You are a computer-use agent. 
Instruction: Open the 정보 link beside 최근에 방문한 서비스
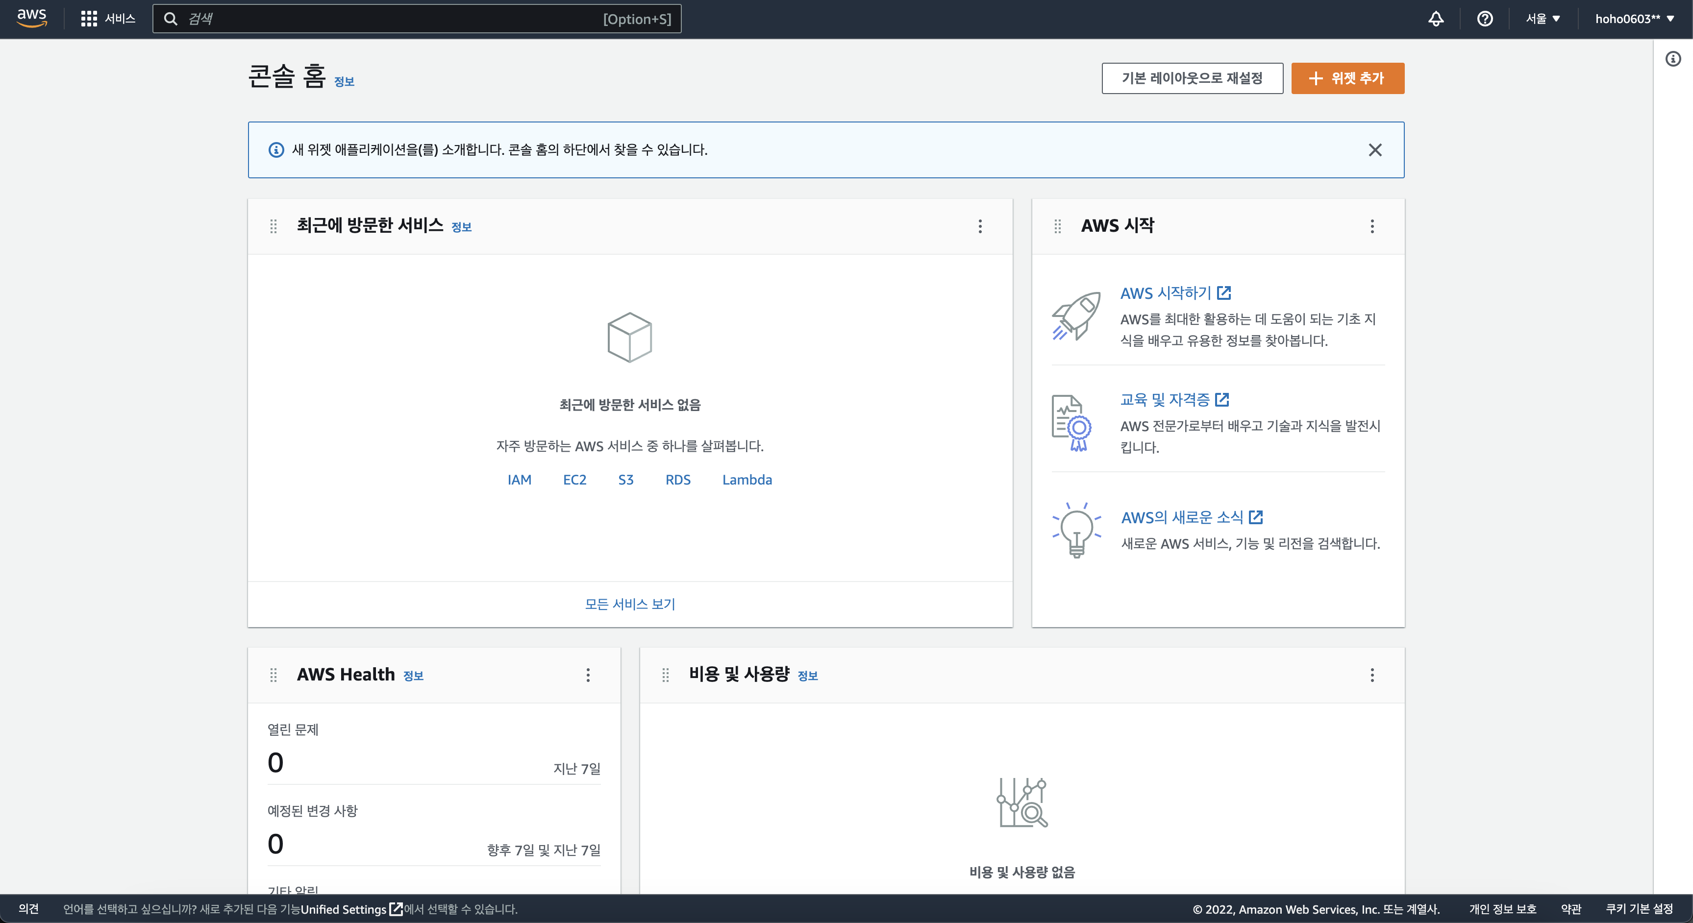coord(461,227)
